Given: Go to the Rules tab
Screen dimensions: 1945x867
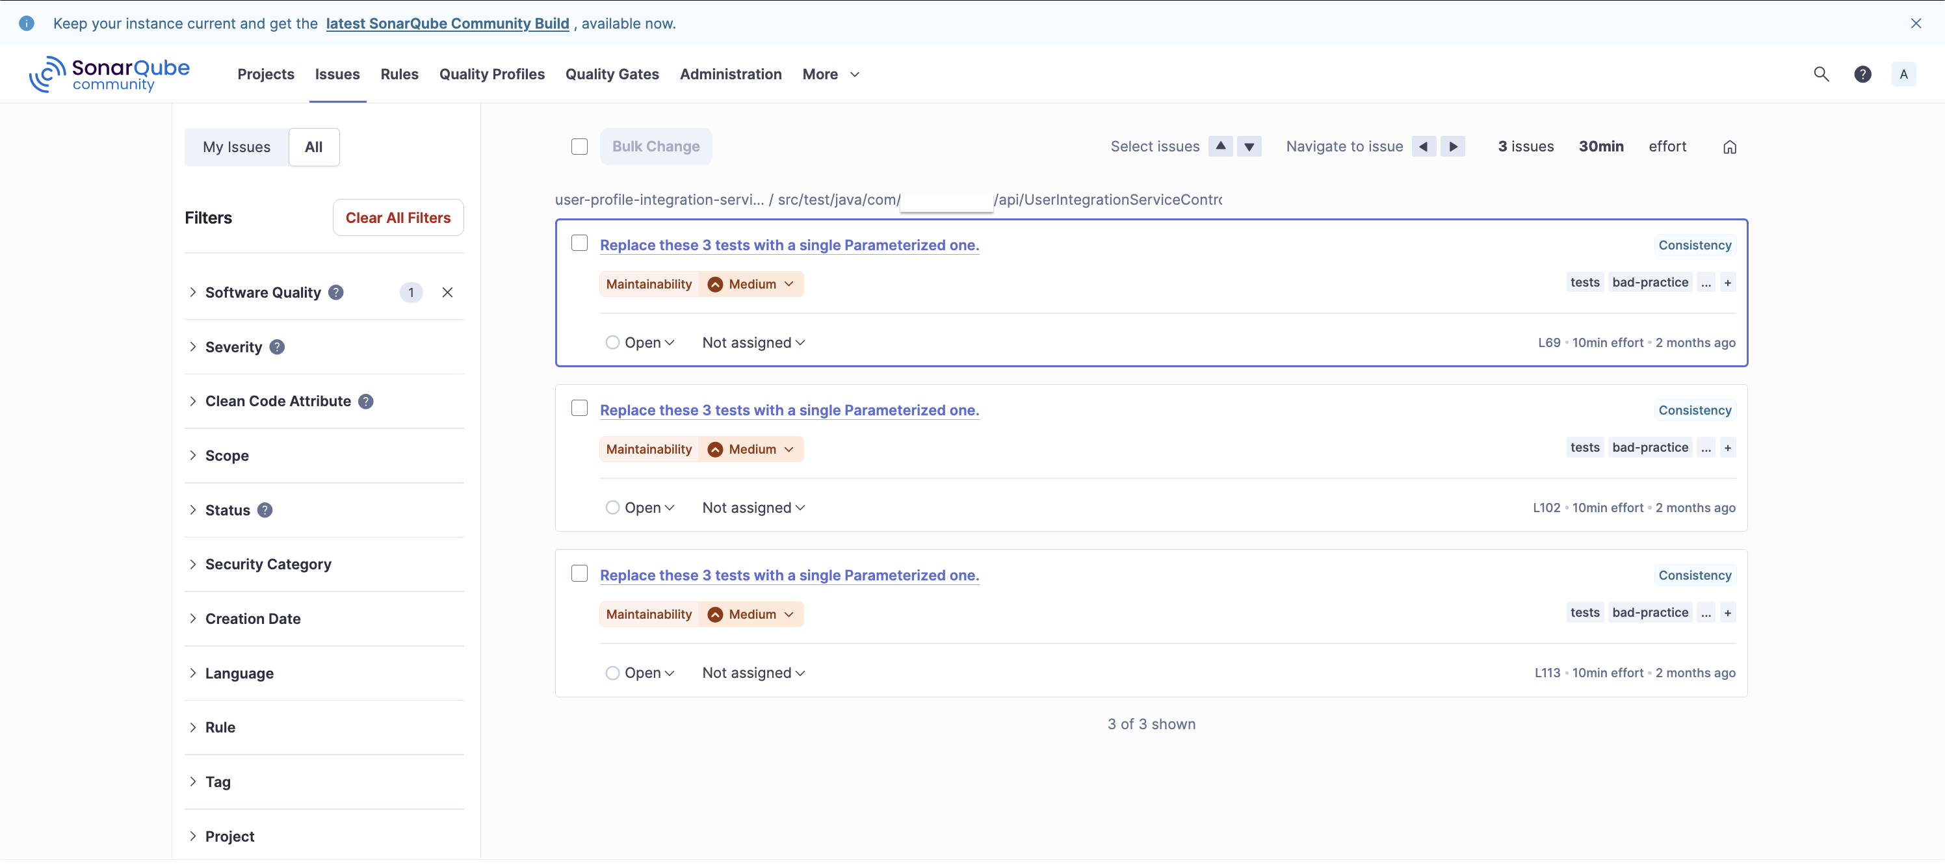Looking at the screenshot, I should click(398, 74).
